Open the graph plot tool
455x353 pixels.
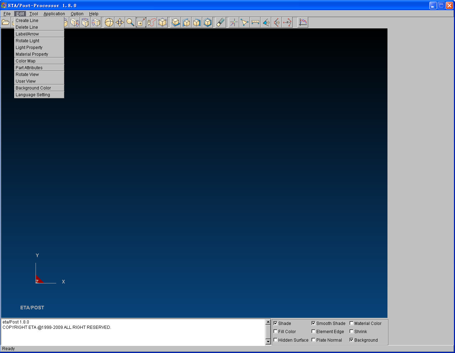tap(303, 22)
